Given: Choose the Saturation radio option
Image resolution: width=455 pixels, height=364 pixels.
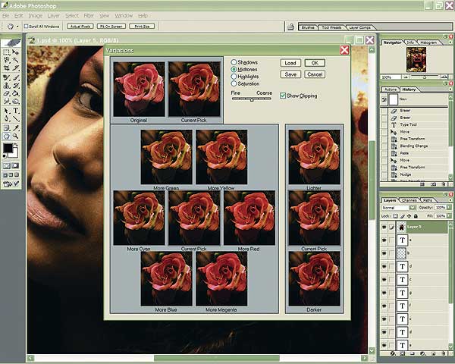Looking at the screenshot, I should pyautogui.click(x=234, y=83).
